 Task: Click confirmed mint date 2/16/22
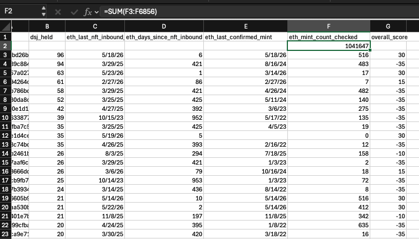click(245, 144)
